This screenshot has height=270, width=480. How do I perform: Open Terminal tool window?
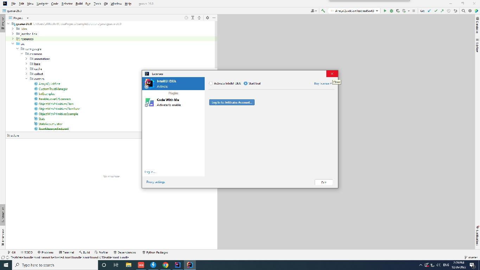coord(66,252)
